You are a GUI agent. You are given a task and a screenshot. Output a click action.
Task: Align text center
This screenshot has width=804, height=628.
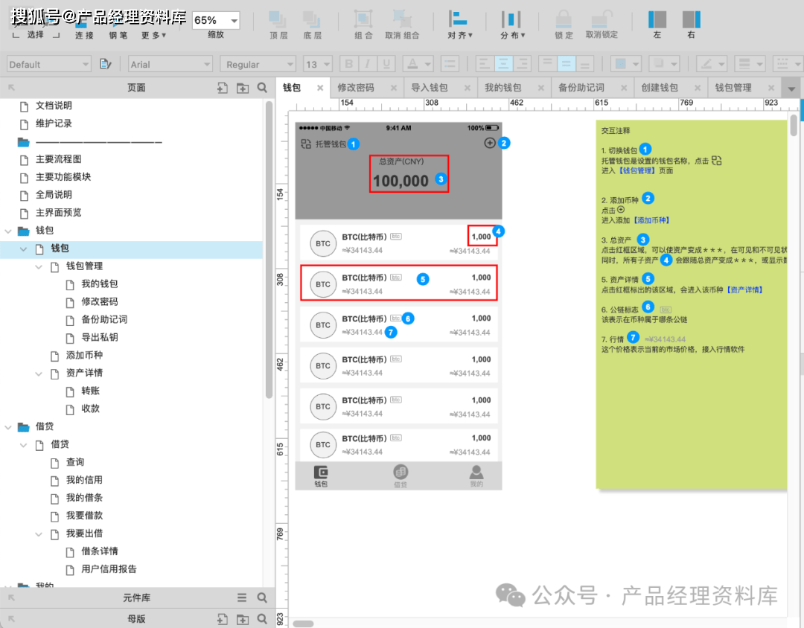click(x=503, y=64)
